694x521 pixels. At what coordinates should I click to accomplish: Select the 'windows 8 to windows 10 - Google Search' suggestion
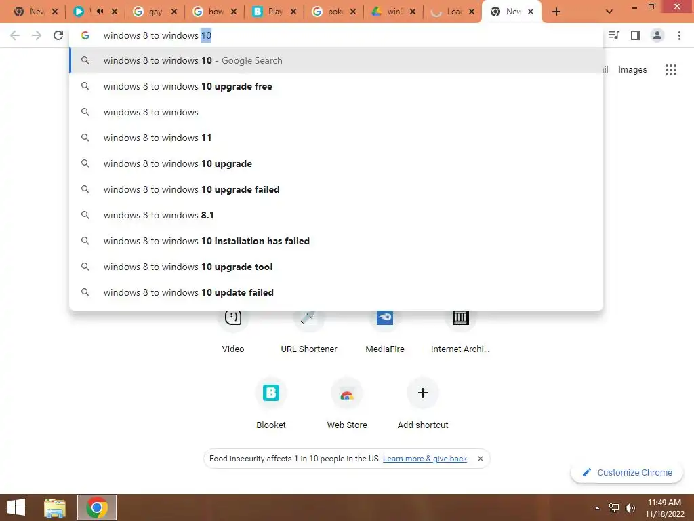click(x=336, y=60)
